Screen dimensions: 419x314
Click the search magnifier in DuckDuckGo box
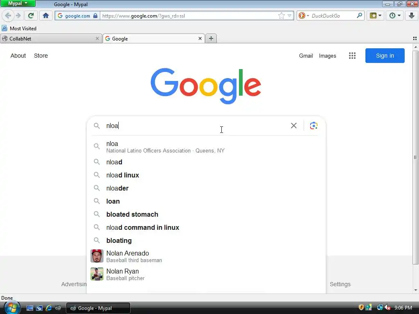359,16
